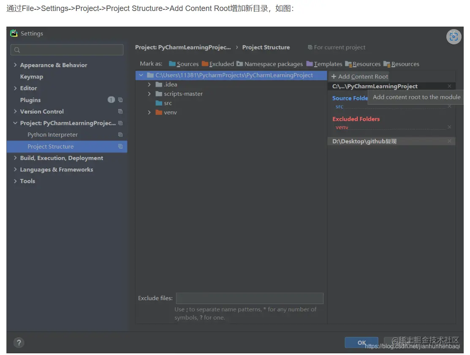Mark as Sources folder

(x=184, y=64)
